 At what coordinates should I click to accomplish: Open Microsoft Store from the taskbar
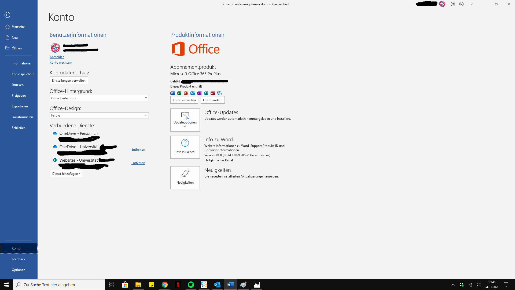click(x=125, y=285)
